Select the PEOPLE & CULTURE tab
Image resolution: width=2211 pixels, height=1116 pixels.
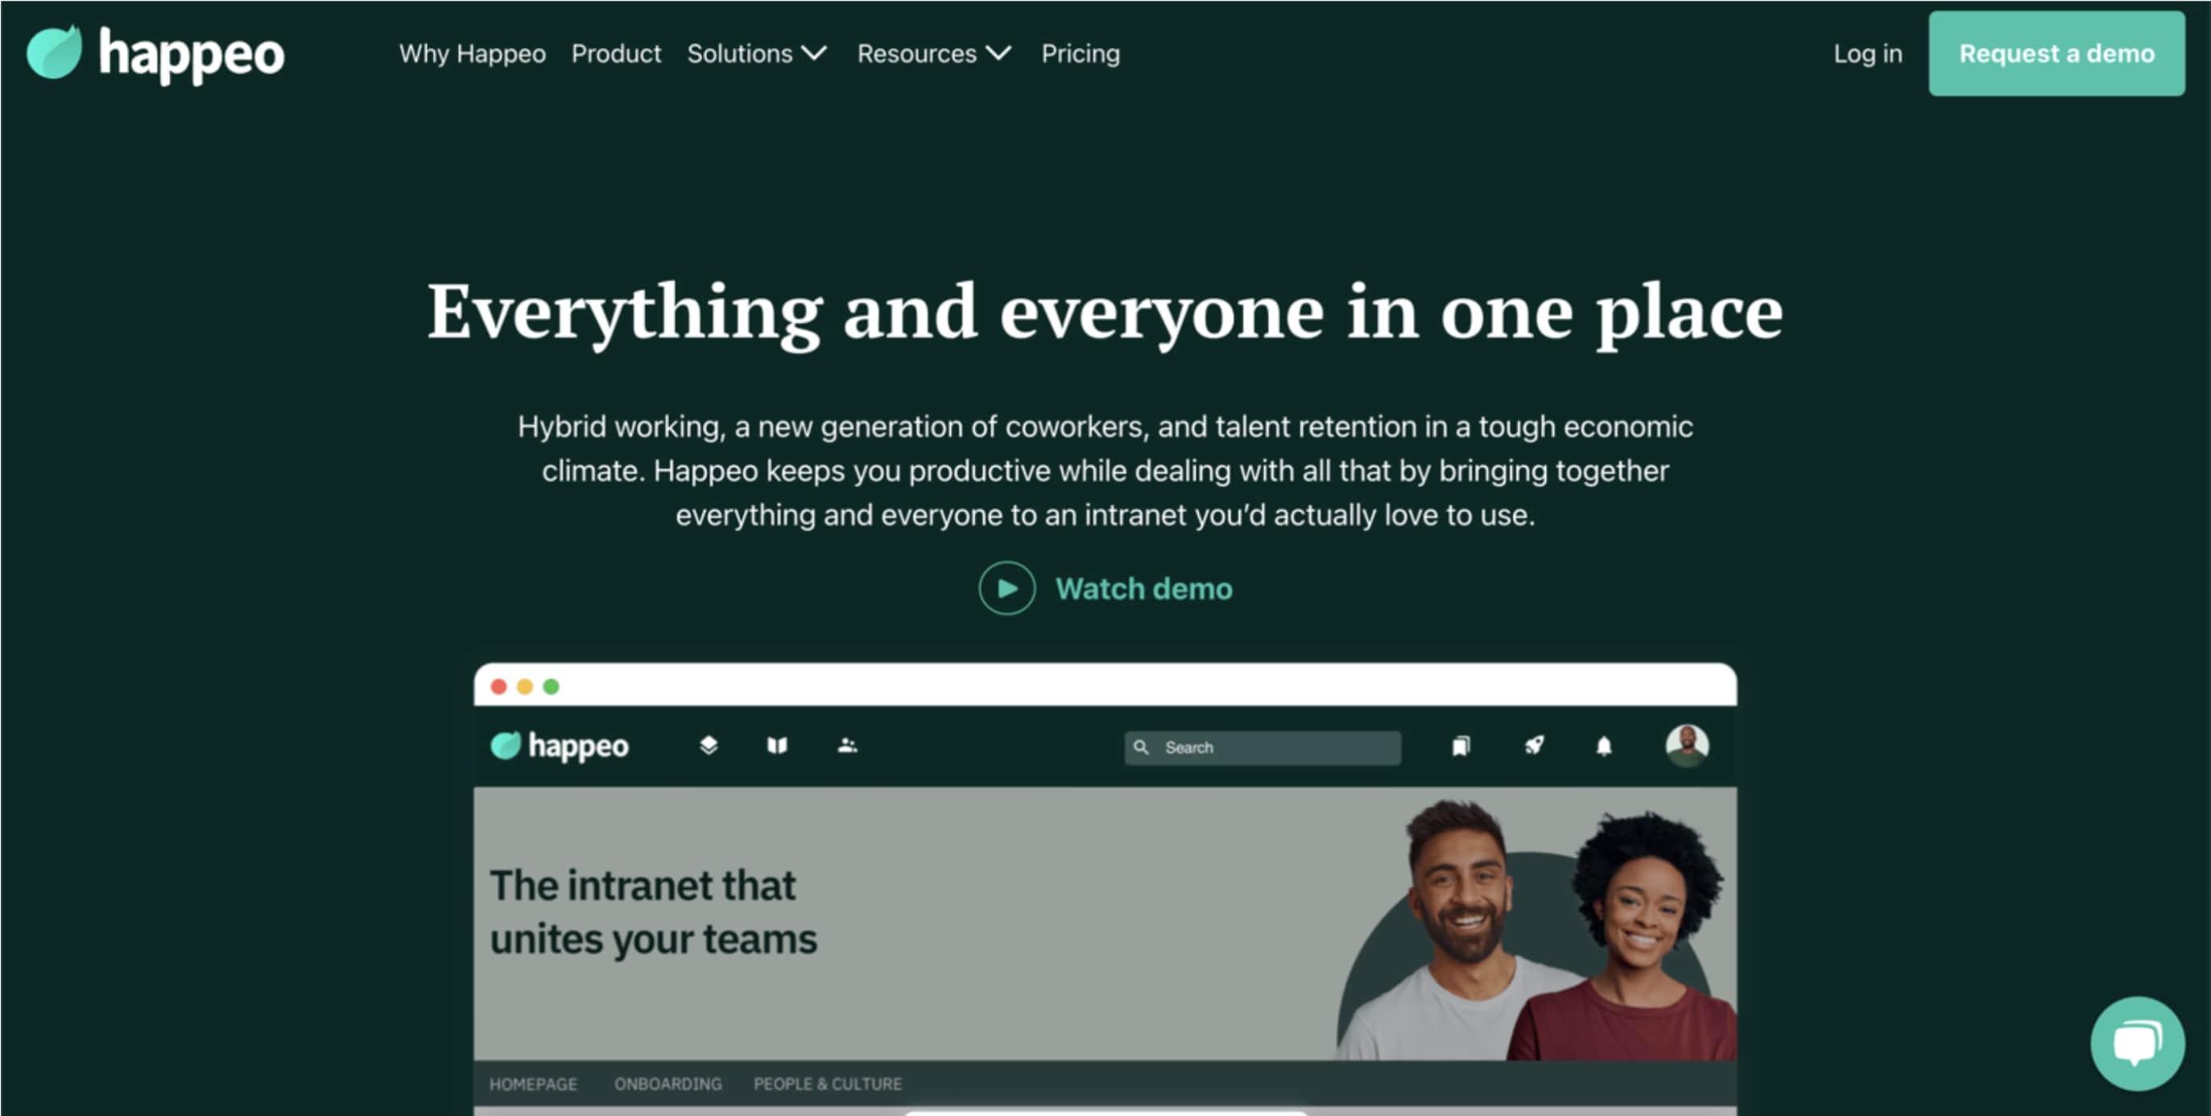828,1083
